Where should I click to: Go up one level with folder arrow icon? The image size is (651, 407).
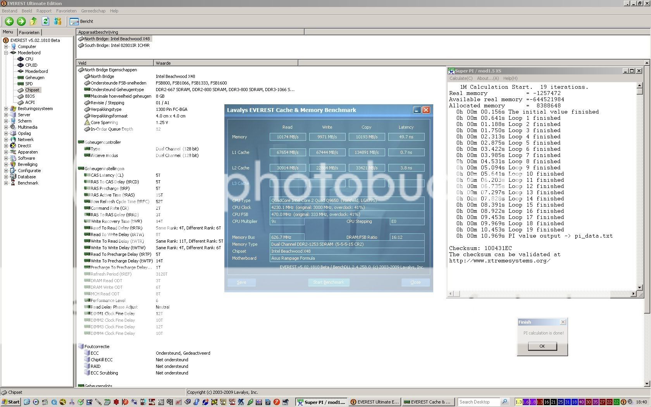click(33, 21)
